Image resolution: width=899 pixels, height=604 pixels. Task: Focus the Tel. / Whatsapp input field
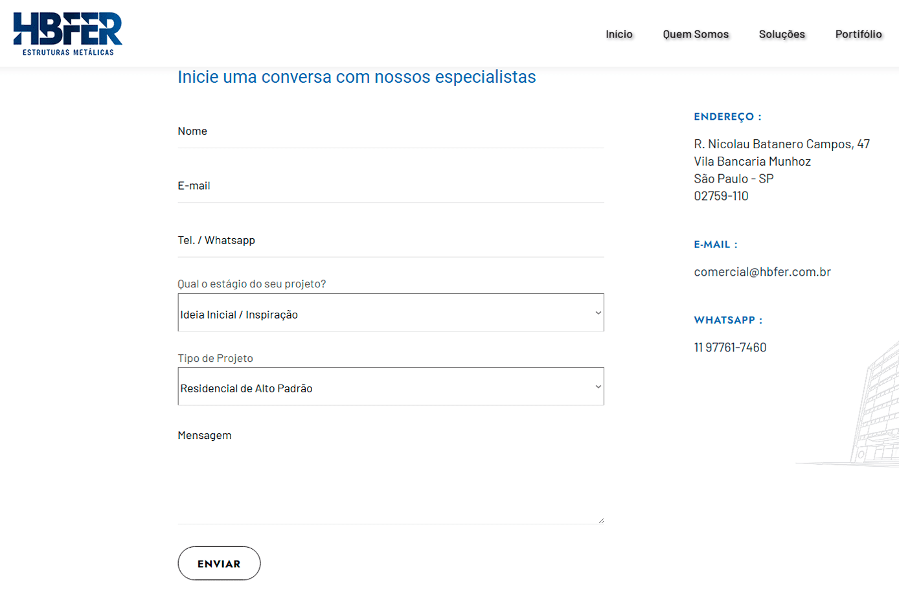pyautogui.click(x=391, y=240)
